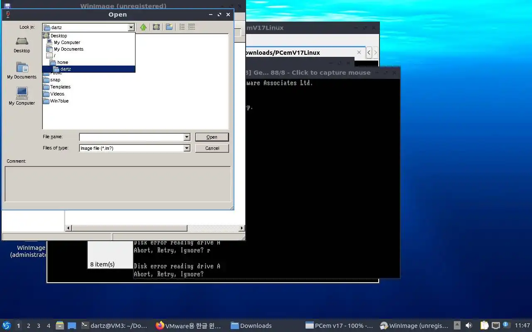532x332 pixels.
Task: Switch to workspace 2
Action: pyautogui.click(x=28, y=326)
